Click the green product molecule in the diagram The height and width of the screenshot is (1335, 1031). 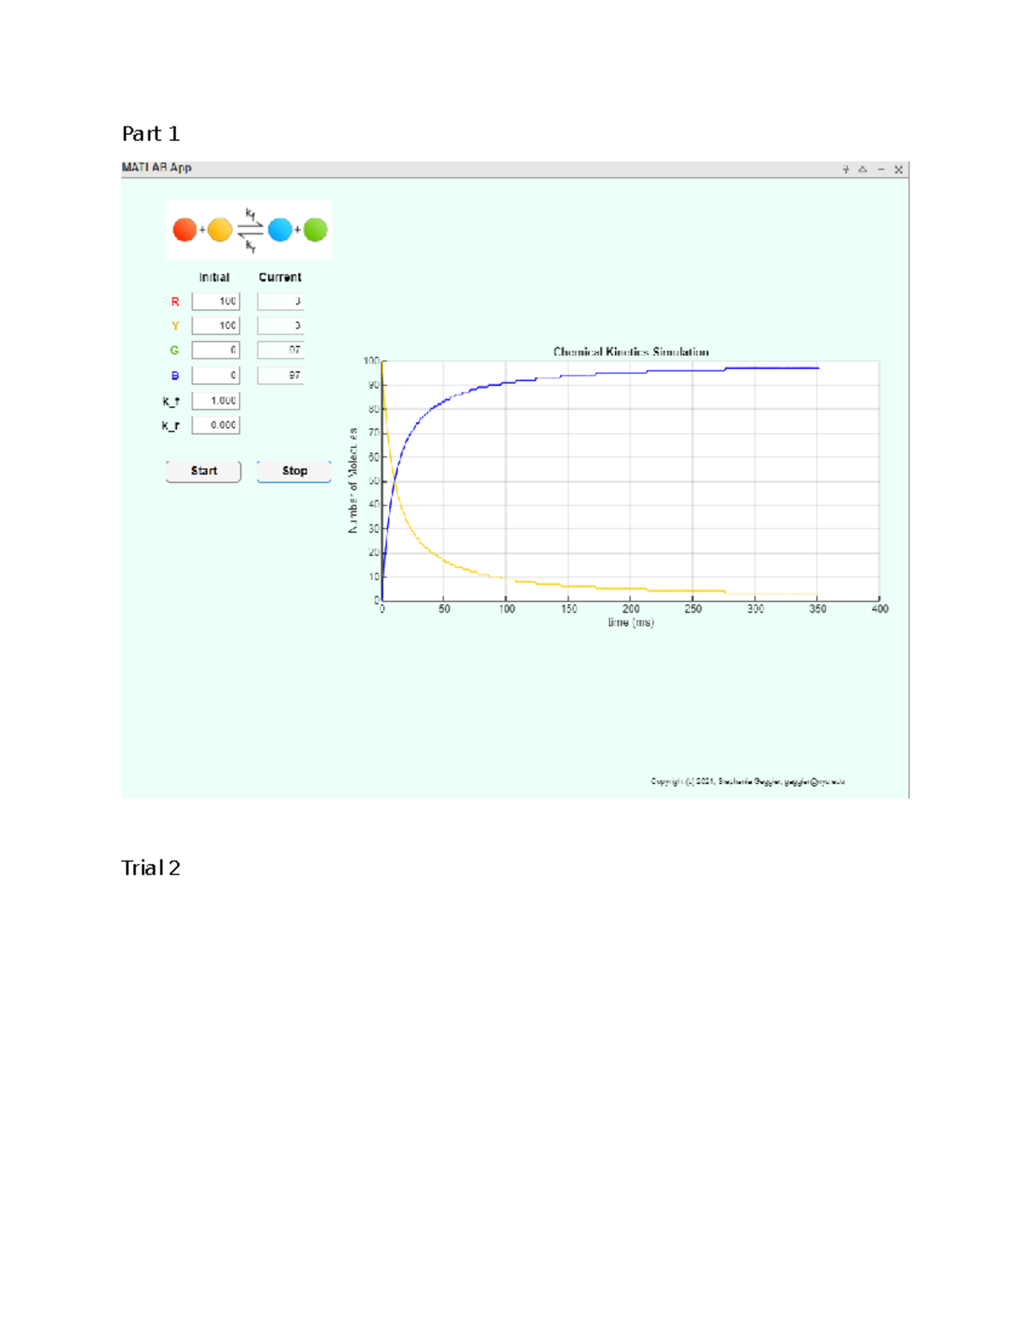(316, 229)
